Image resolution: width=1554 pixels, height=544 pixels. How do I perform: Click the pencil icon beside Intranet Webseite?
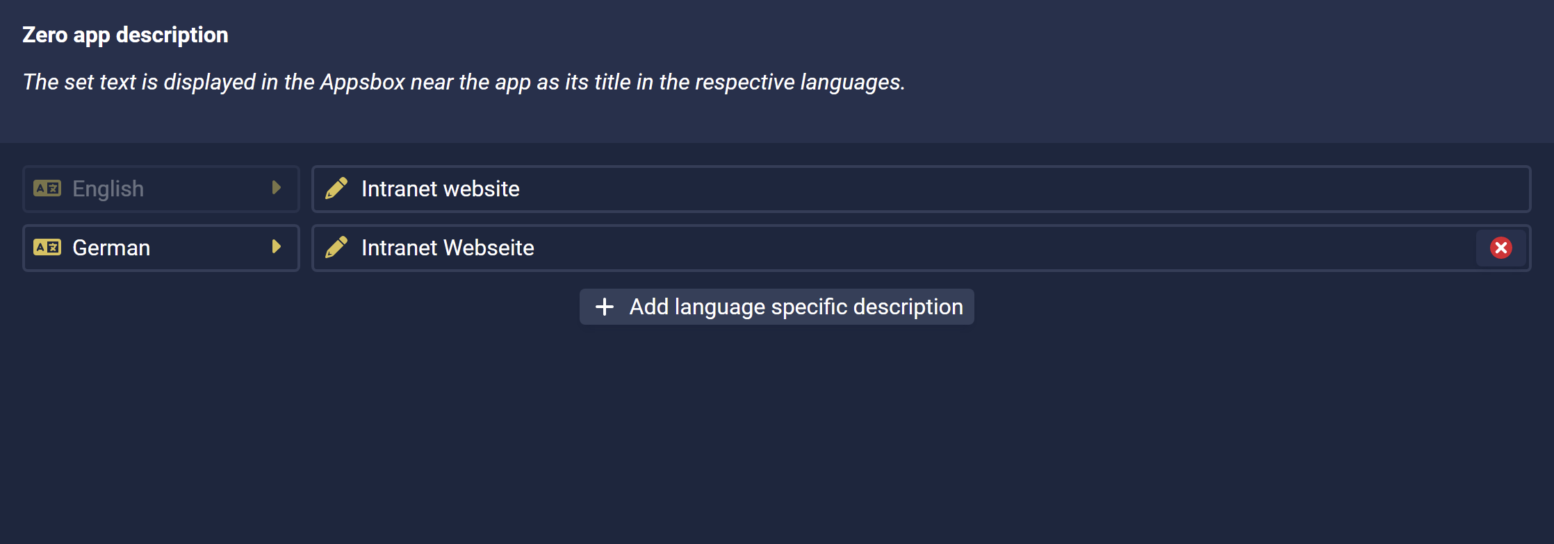pyautogui.click(x=336, y=247)
